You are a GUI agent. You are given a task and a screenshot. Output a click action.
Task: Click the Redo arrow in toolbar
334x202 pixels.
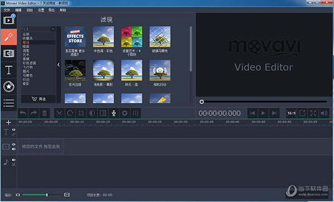click(33, 113)
